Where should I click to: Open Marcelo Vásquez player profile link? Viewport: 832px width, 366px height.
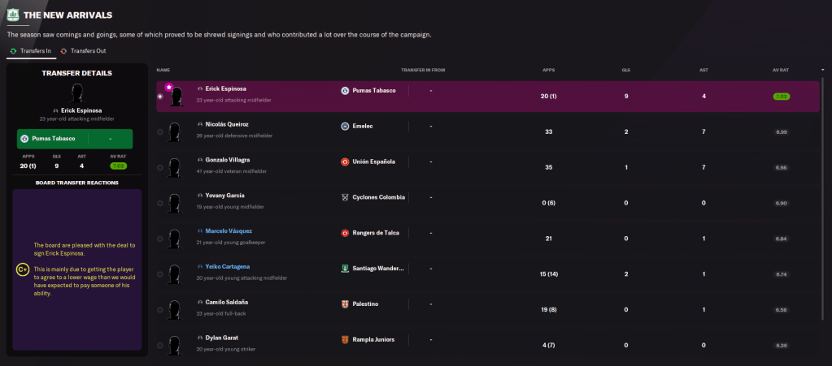(x=229, y=230)
